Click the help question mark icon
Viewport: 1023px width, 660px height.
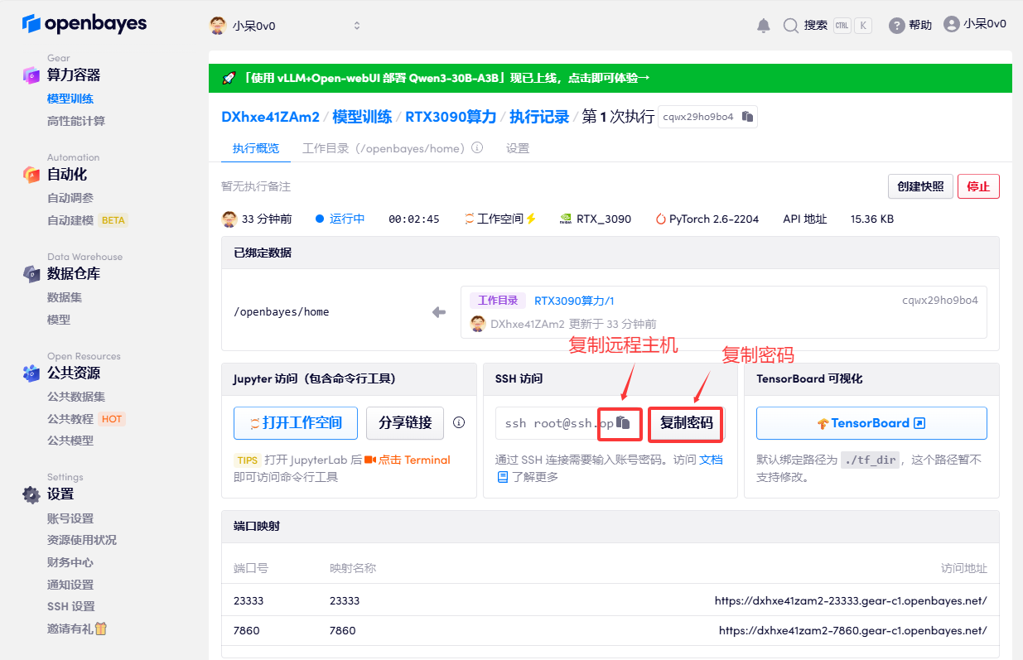point(896,26)
